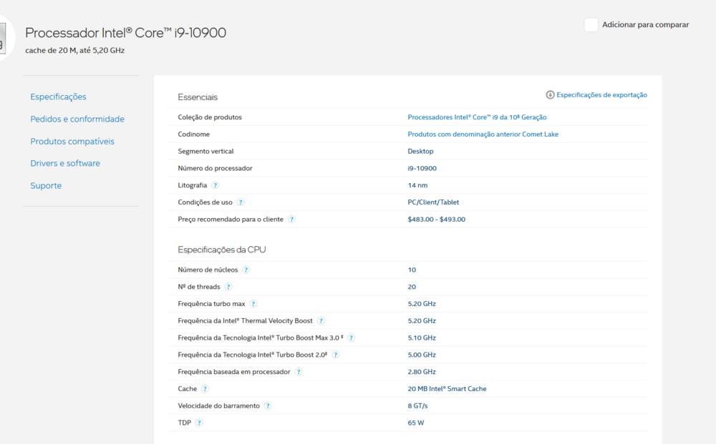
Task: Click the Segmento vertical label
Action: pyautogui.click(x=205, y=152)
